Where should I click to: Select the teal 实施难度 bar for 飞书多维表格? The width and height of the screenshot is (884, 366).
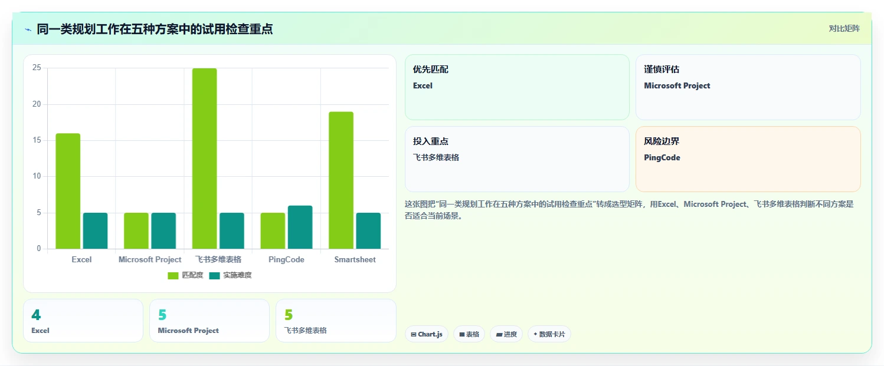pos(232,231)
